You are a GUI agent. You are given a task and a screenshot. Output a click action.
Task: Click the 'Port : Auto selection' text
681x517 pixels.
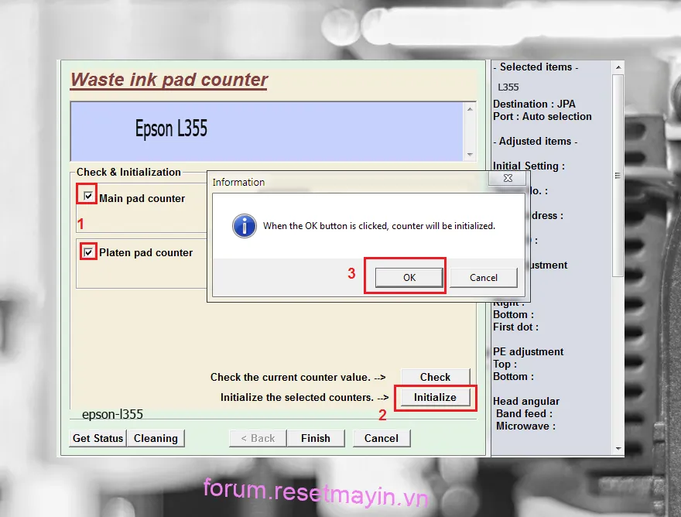coord(542,116)
